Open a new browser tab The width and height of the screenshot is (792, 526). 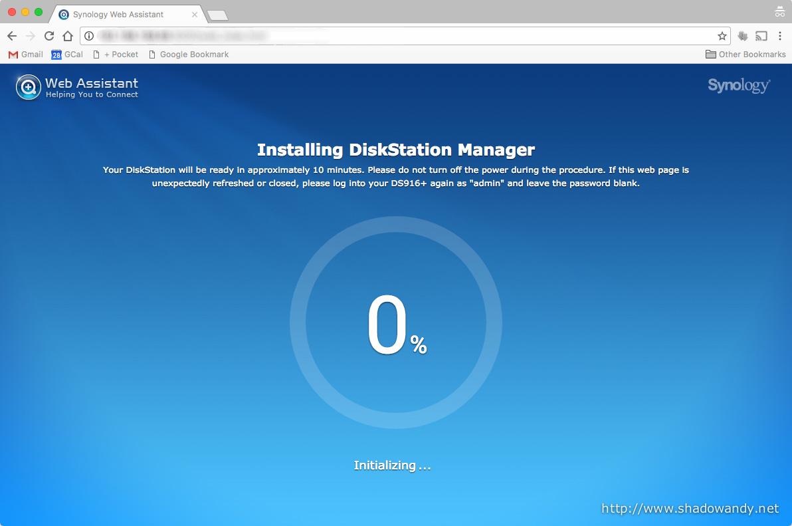pos(218,16)
